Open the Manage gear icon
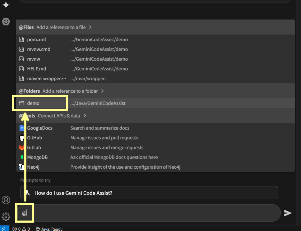 click(6, 217)
